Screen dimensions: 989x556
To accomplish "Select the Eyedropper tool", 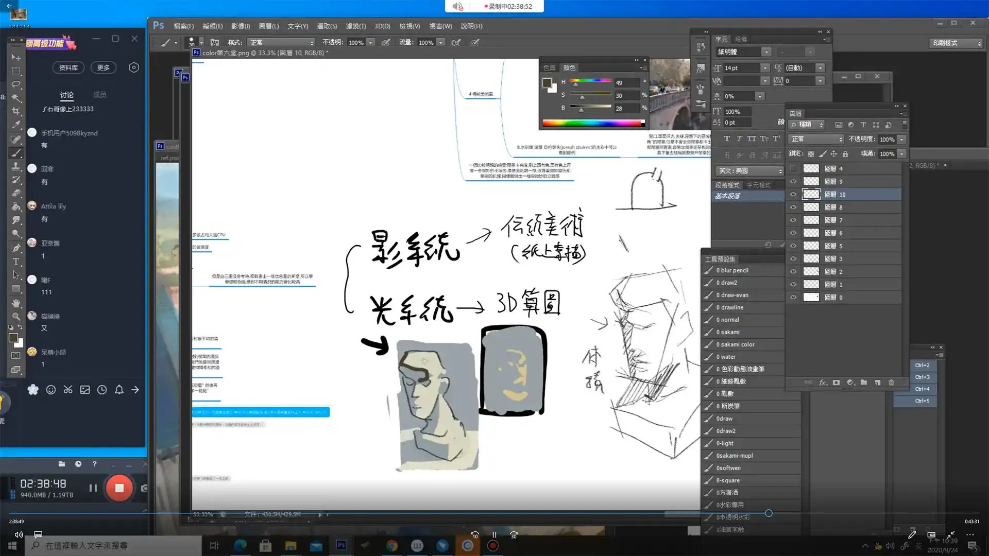I will 16,125.
